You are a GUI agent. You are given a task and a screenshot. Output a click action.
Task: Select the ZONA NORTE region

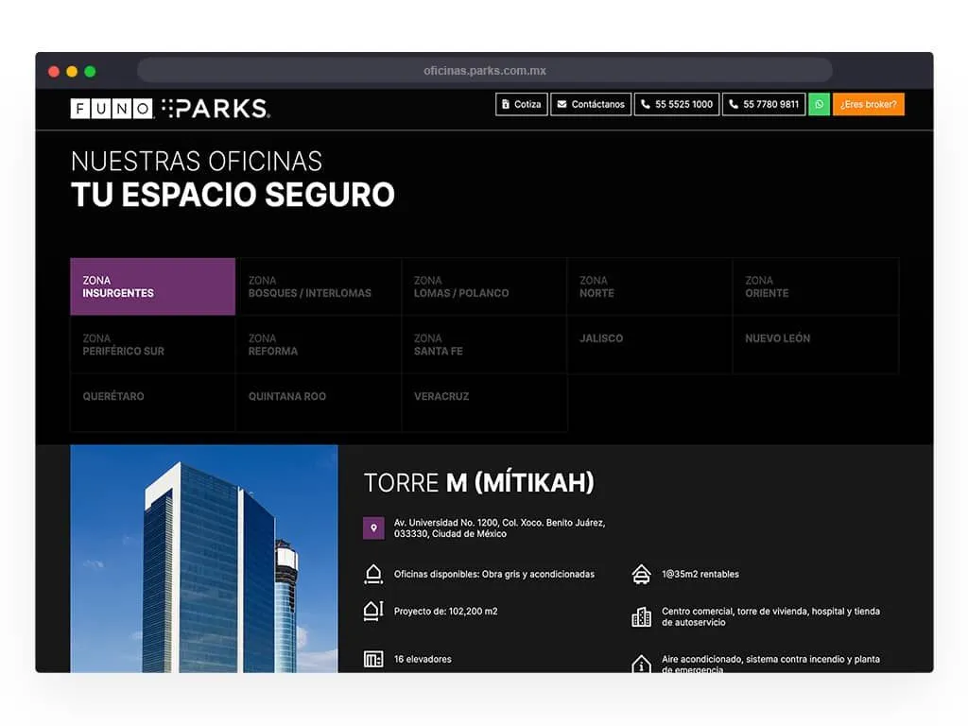[648, 286]
